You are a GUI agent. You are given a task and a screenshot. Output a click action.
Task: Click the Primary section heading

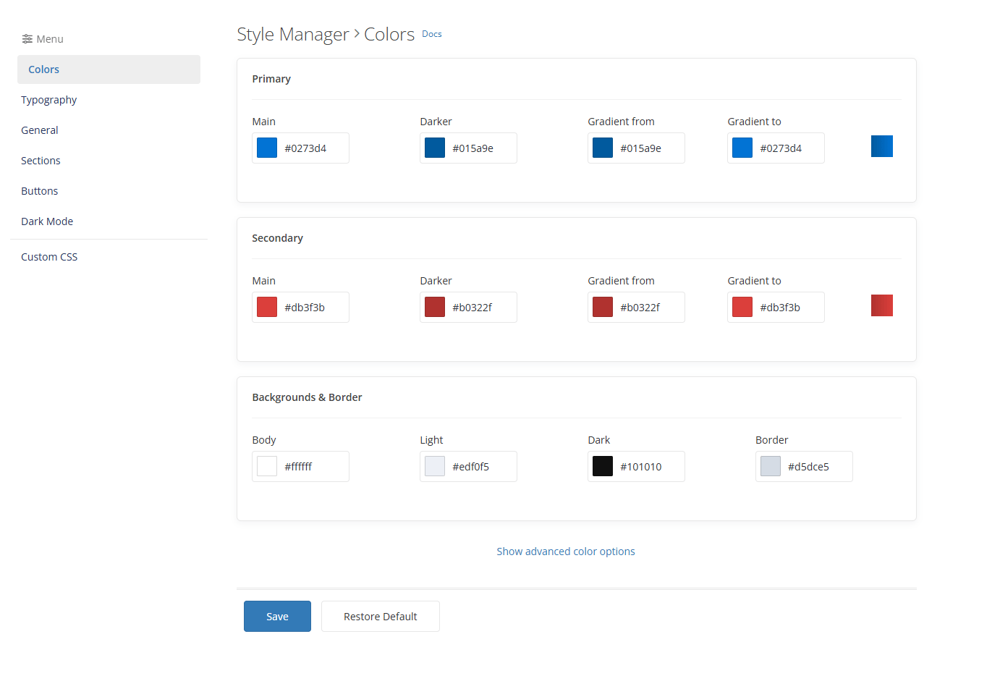271,79
